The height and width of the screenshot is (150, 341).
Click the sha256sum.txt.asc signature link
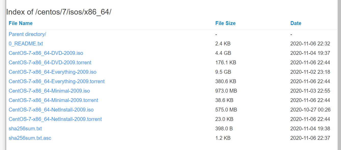click(x=30, y=138)
